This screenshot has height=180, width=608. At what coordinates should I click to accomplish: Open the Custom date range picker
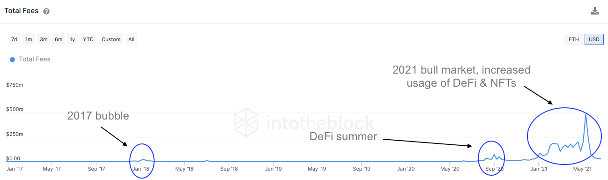111,39
